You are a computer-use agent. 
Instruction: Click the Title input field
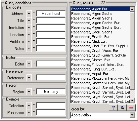(51, 20)
